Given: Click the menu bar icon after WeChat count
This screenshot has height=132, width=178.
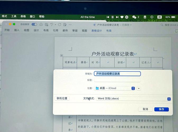Looking at the screenshot, I should [145, 17].
